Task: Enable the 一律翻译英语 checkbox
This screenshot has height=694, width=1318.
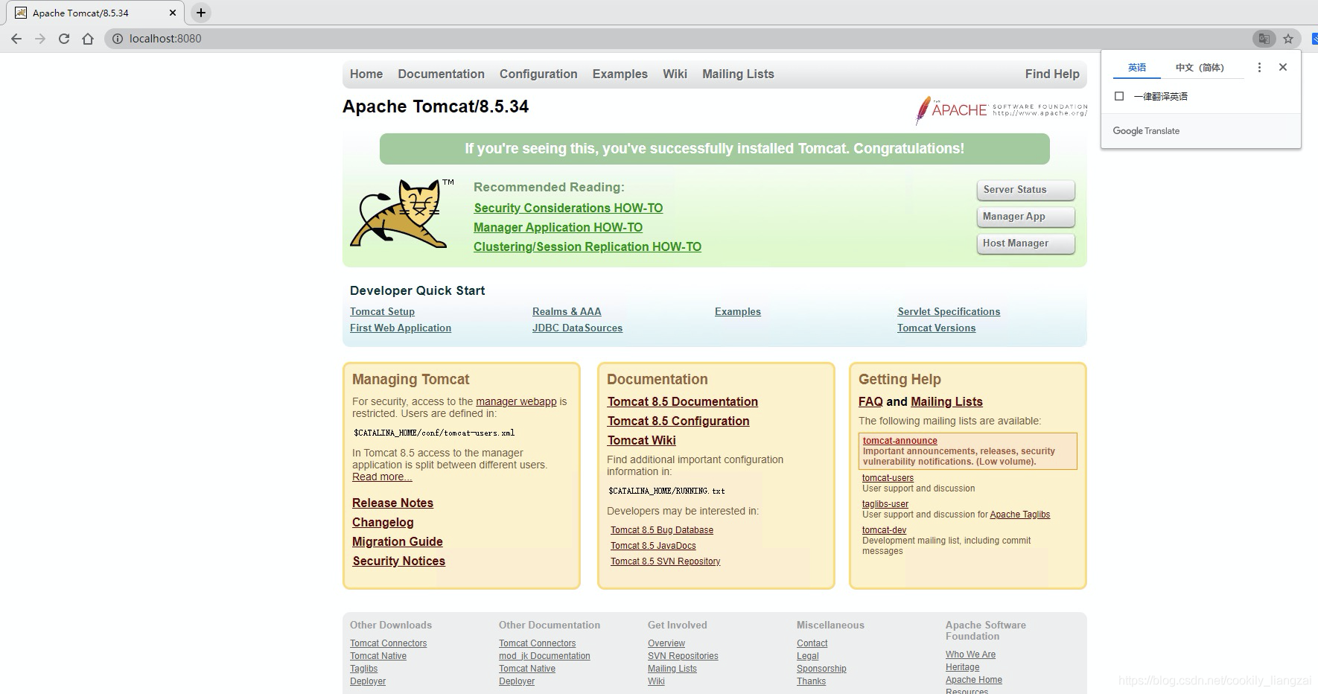Action: coord(1118,96)
